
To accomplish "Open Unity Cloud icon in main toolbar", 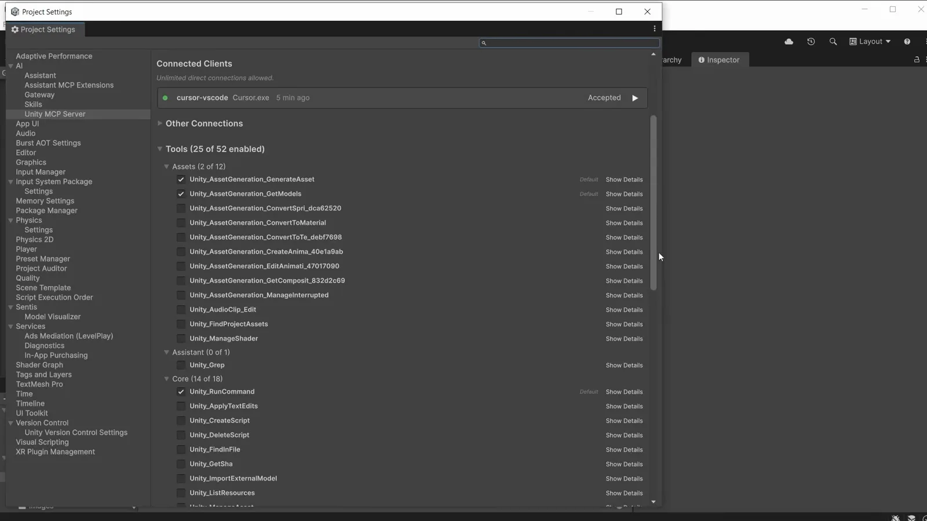I will (x=789, y=42).
